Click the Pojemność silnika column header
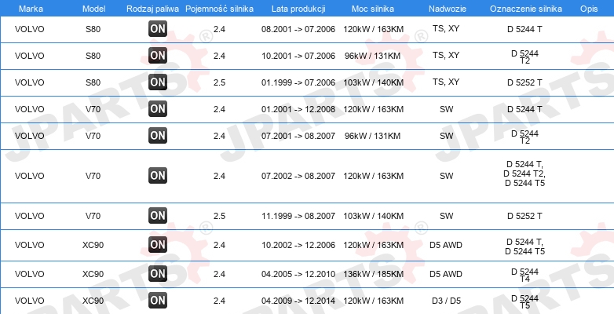 (219, 9)
